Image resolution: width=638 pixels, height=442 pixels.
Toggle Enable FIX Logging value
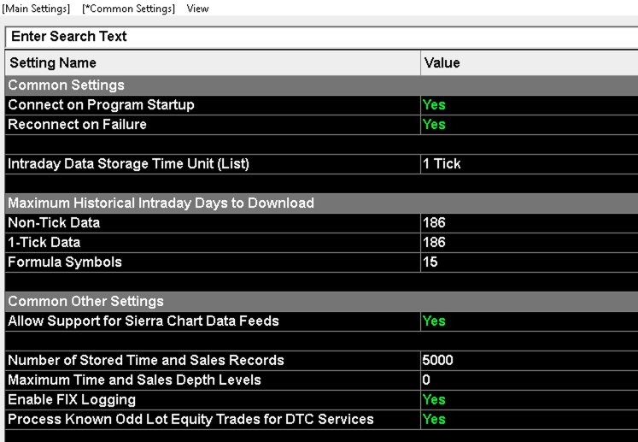pyautogui.click(x=529, y=399)
